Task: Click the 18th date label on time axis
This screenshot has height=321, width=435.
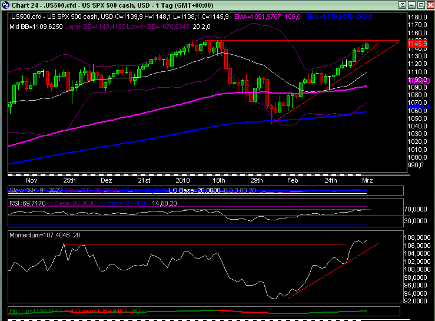Action: [219, 180]
